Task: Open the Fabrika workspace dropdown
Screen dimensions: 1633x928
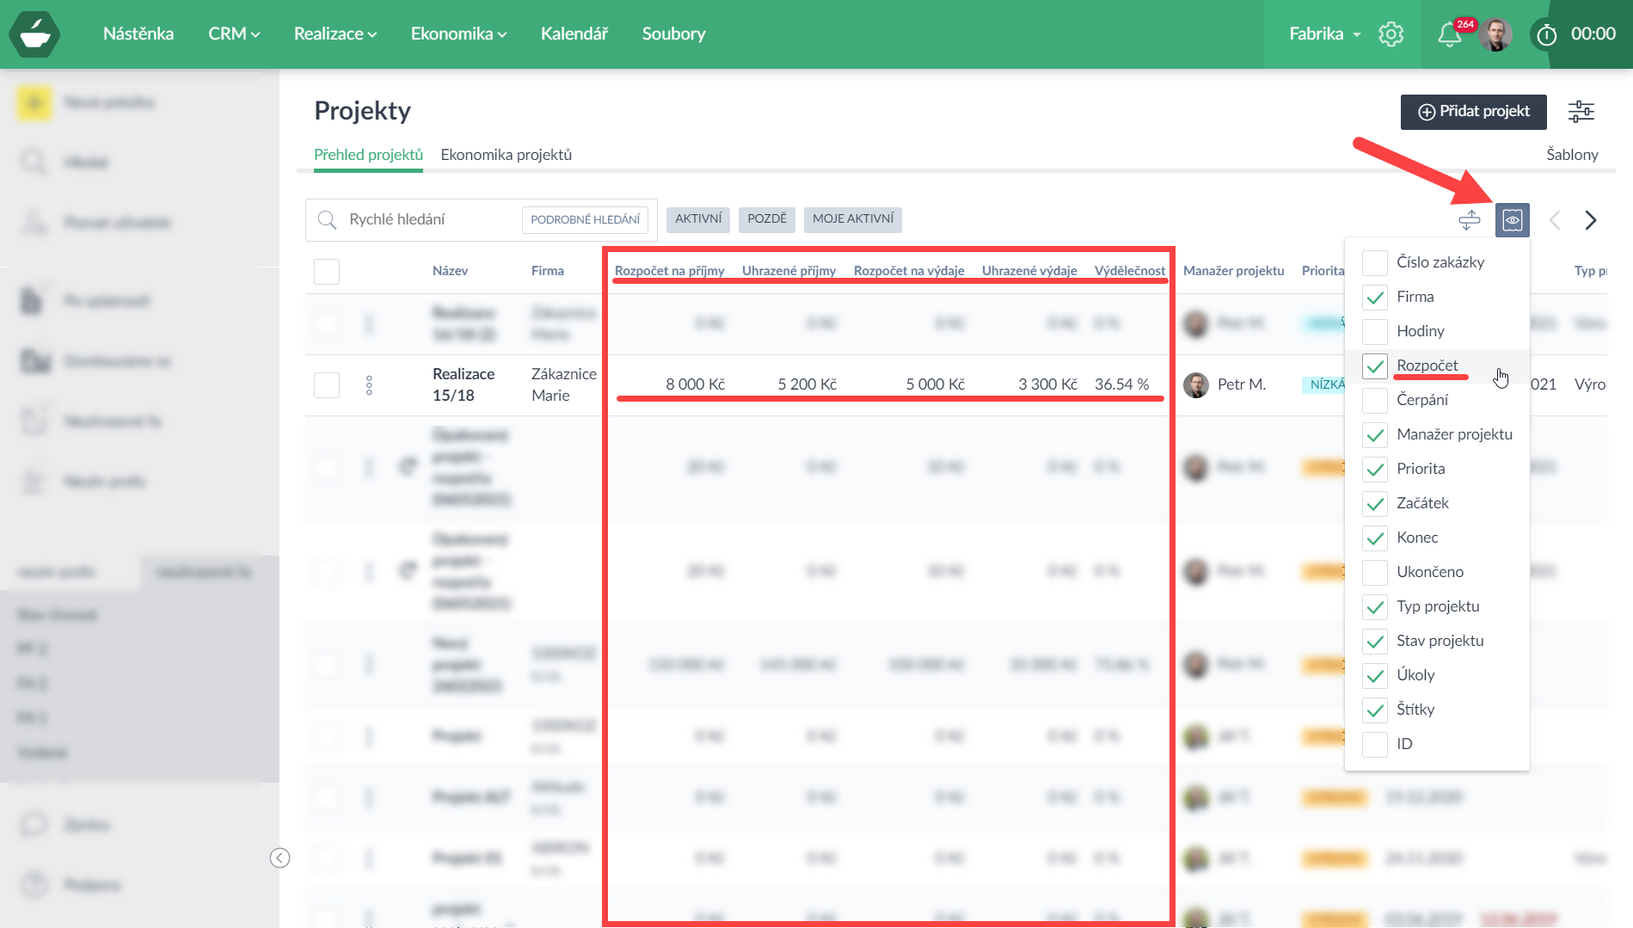Action: tap(1324, 34)
